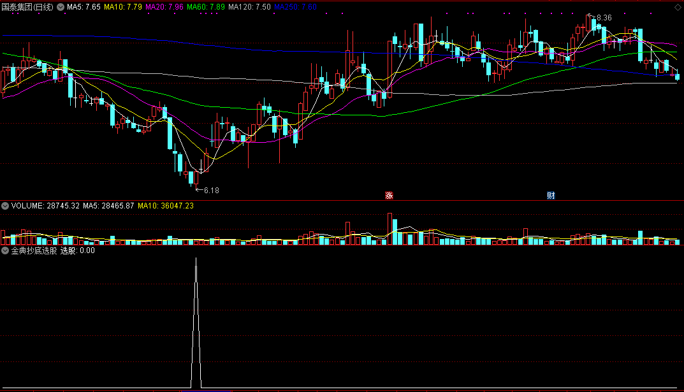Click the 金典抄底选股 indicator name
Screen dimensions: 684x392
coord(34,250)
